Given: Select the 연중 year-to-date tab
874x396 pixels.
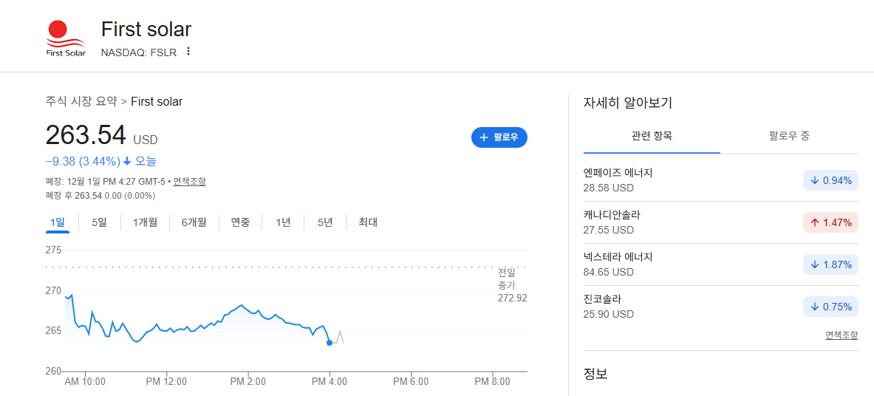Looking at the screenshot, I should [241, 222].
